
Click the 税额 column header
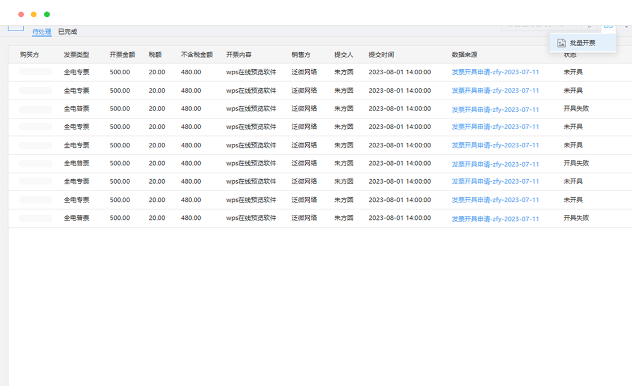(155, 55)
